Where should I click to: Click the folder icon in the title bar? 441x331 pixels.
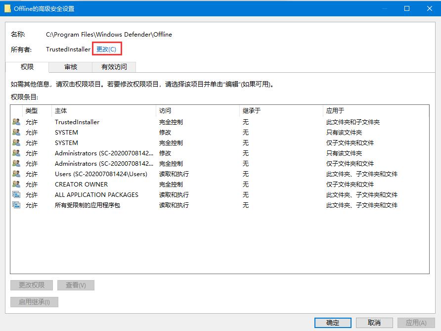7,8
